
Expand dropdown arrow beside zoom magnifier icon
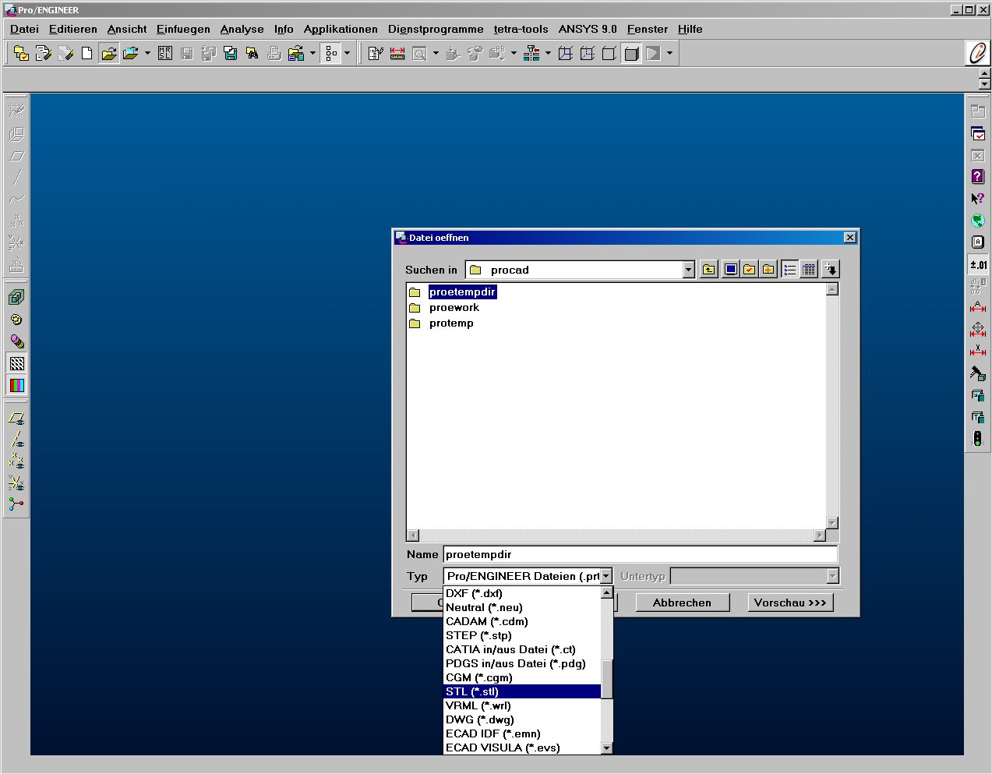click(x=436, y=54)
